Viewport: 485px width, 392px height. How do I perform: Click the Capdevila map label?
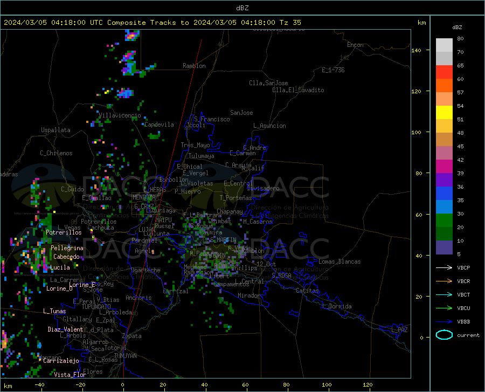pos(159,125)
